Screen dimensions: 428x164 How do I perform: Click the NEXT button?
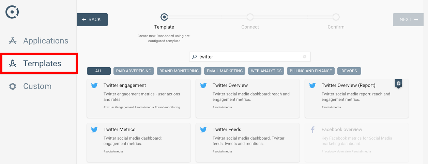pyautogui.click(x=408, y=20)
